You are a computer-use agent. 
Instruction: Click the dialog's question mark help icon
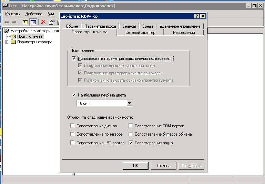tap(196, 16)
